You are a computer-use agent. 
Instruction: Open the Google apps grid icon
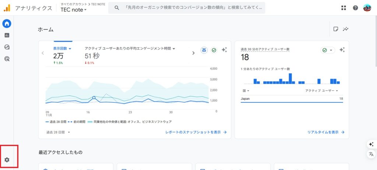[x=343, y=8]
